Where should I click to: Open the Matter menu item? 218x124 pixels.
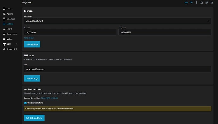point(9,39)
